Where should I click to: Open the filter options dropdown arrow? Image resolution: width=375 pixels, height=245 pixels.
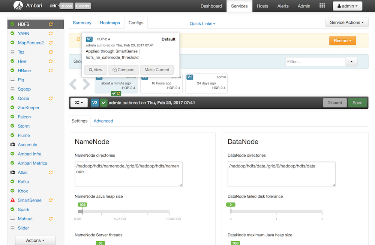351,62
